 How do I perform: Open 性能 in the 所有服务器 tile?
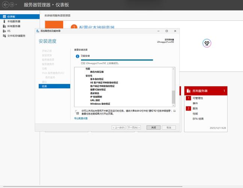click(195, 114)
